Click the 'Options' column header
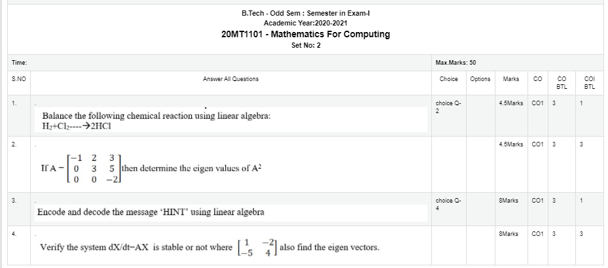The image size is (608, 268). click(480, 79)
